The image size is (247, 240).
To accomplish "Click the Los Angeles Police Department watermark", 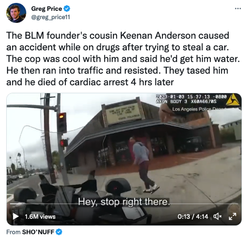I will click(x=207, y=109).
